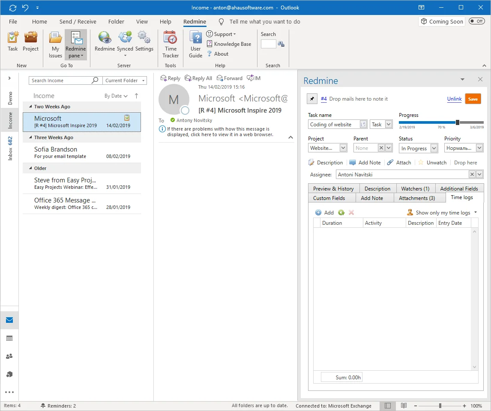Open the Knowledge Base
The image size is (491, 411).
pyautogui.click(x=229, y=44)
